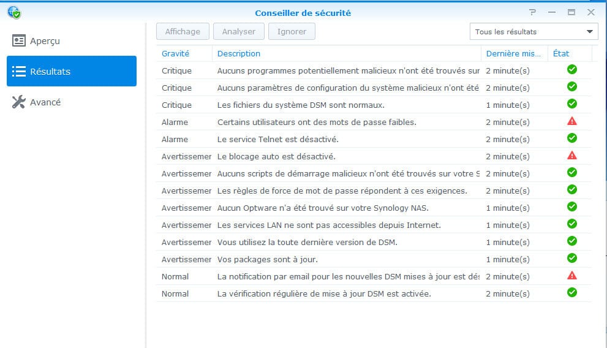
Task: Click green check for règles de force row
Action: pyautogui.click(x=571, y=190)
